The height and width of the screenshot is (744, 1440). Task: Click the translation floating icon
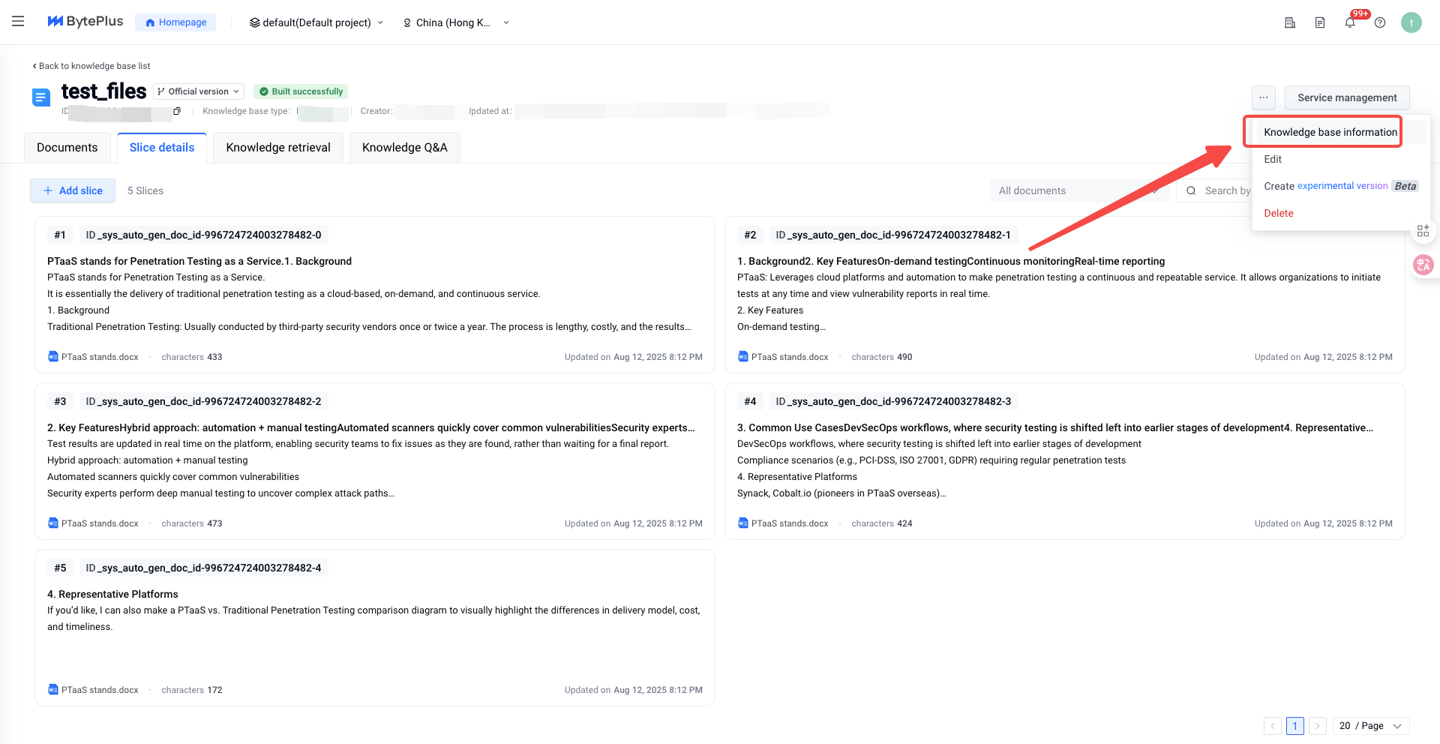(x=1423, y=265)
